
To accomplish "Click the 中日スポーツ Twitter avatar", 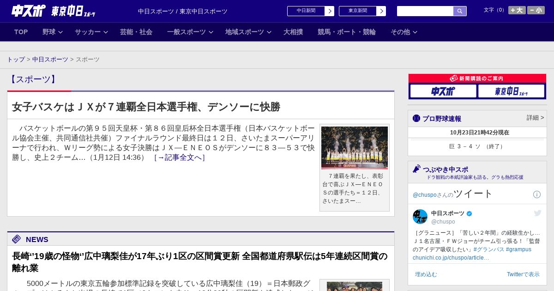I will pos(420,217).
